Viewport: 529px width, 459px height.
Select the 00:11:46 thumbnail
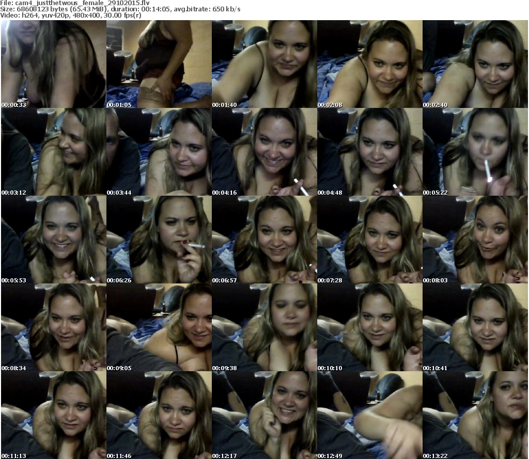tap(159, 415)
